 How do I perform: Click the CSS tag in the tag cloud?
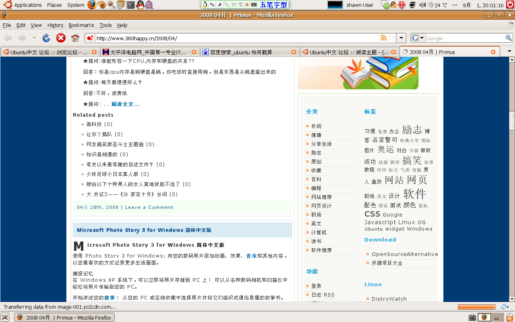click(372, 214)
